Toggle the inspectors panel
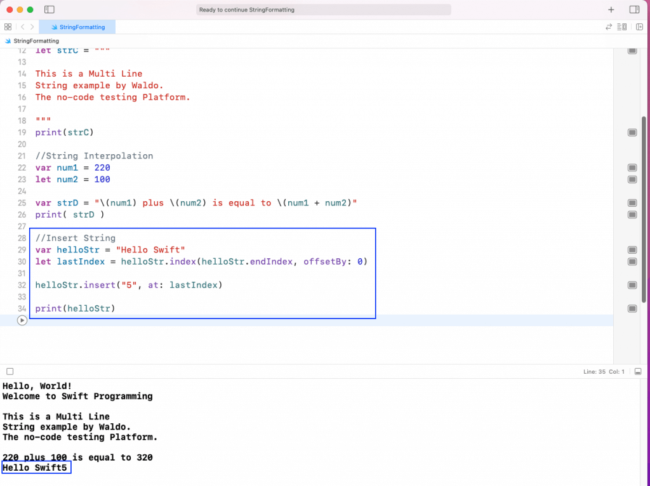Image resolution: width=650 pixels, height=486 pixels. [634, 10]
